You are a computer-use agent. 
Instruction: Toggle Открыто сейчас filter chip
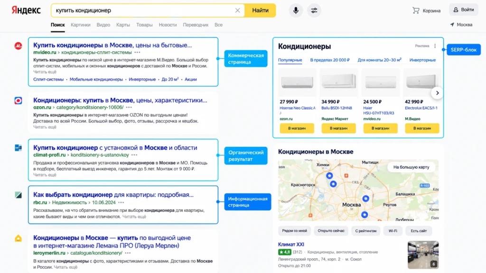point(331,231)
